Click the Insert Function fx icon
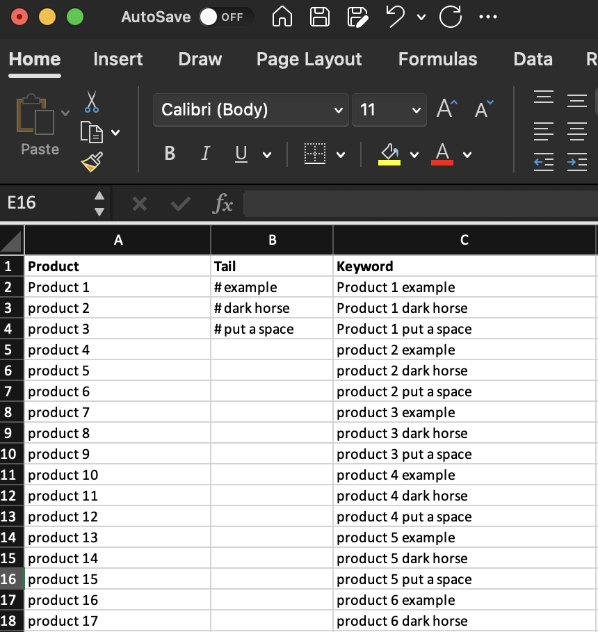598x632 pixels. click(223, 204)
